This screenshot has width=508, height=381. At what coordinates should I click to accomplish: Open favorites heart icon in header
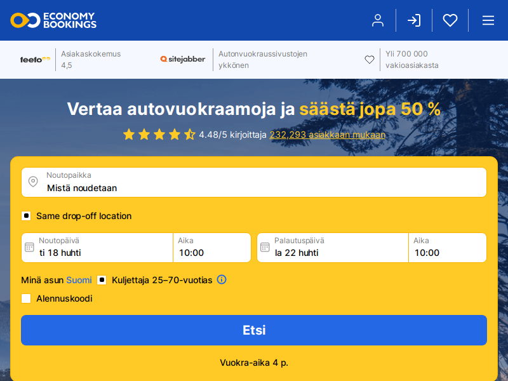[x=450, y=20]
